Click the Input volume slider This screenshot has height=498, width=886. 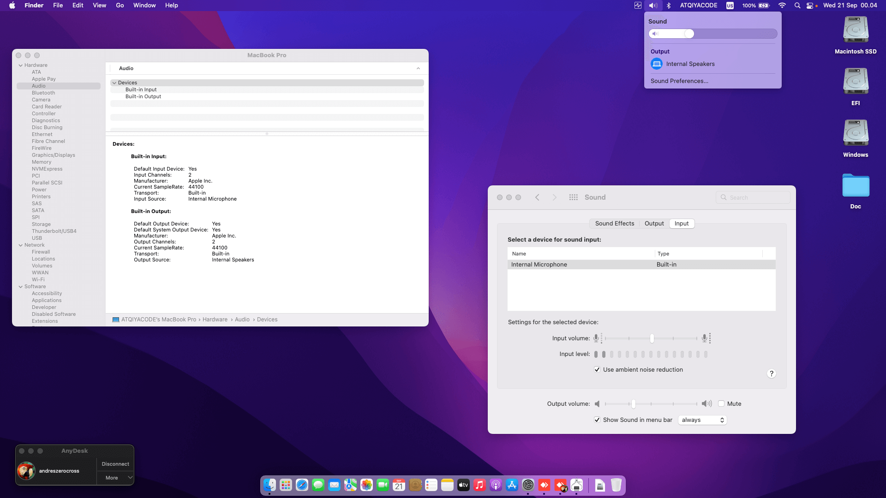651,339
